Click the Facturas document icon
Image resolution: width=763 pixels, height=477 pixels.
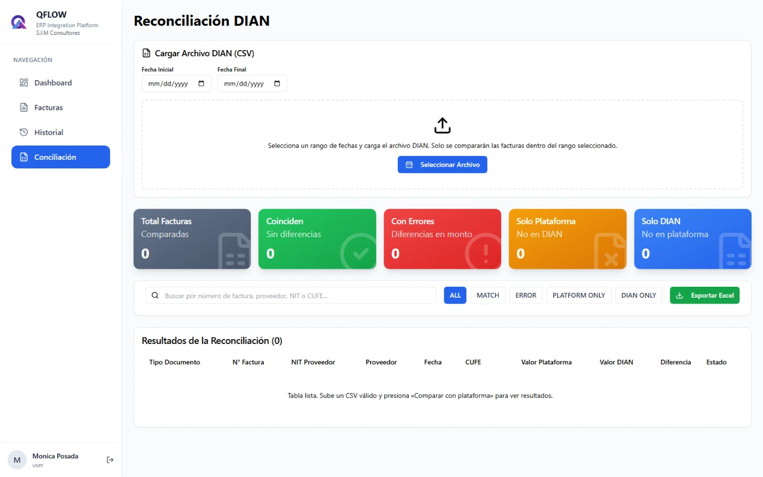point(24,107)
